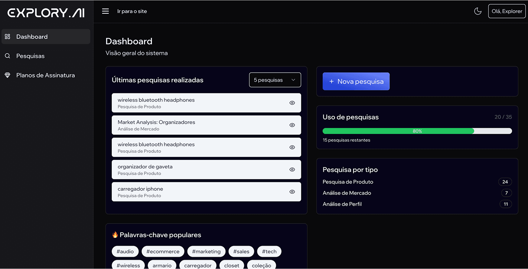Select the #marketing keyword tag
This screenshot has height=269, width=528.
point(206,252)
